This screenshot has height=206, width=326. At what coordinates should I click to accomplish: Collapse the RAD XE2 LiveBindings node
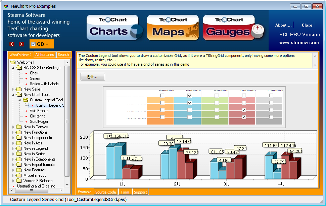tap(13, 68)
